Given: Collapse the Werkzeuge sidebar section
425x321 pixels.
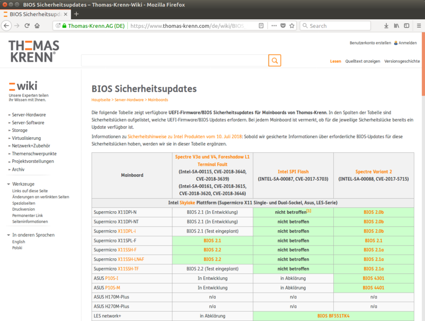Looking at the screenshot, I should (x=23, y=184).
